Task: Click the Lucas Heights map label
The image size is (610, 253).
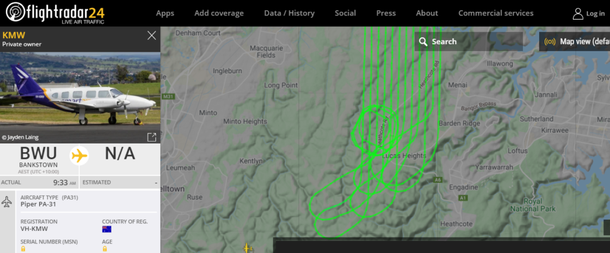Action: point(404,155)
